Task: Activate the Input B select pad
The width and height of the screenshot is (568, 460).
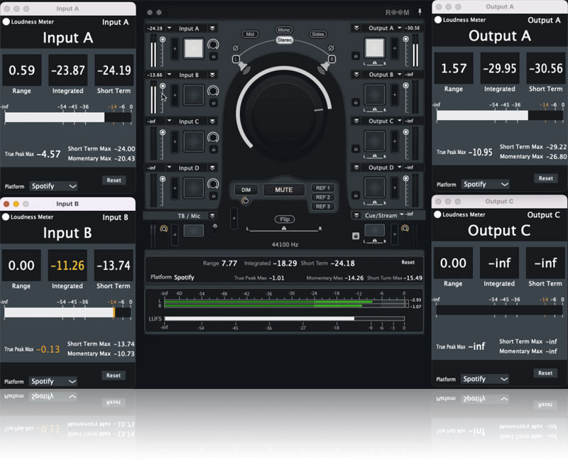Action: (192, 94)
